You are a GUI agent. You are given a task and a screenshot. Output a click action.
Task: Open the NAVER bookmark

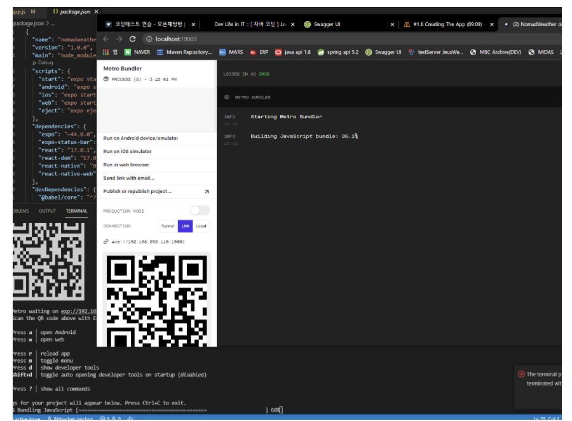click(137, 52)
